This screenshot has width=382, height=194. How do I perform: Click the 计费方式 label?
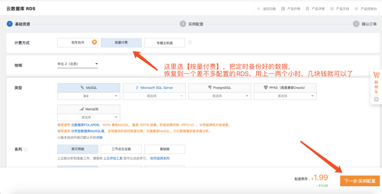pyautogui.click(x=22, y=43)
